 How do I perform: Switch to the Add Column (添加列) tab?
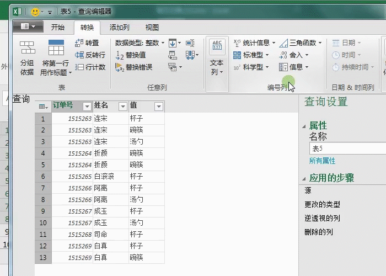pos(119,27)
